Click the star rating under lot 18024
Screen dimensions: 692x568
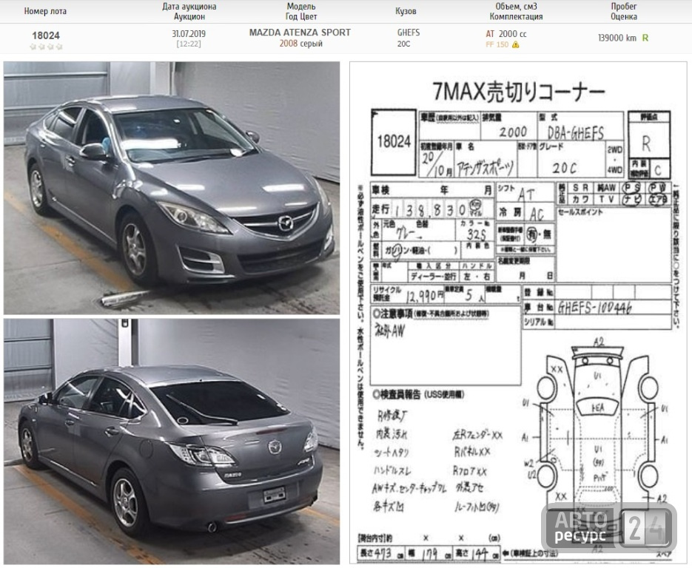click(x=46, y=47)
